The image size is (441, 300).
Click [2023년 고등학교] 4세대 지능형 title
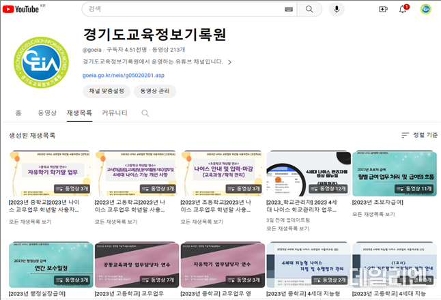tap(389, 294)
